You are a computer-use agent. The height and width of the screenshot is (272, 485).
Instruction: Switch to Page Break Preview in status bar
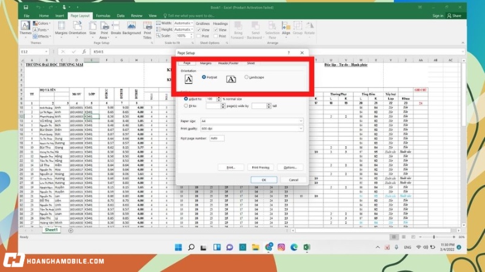(413, 237)
